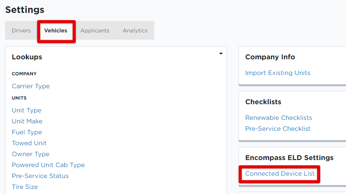Open the Carrier Type lookup
This screenshot has height=194, width=346.
tap(31, 86)
